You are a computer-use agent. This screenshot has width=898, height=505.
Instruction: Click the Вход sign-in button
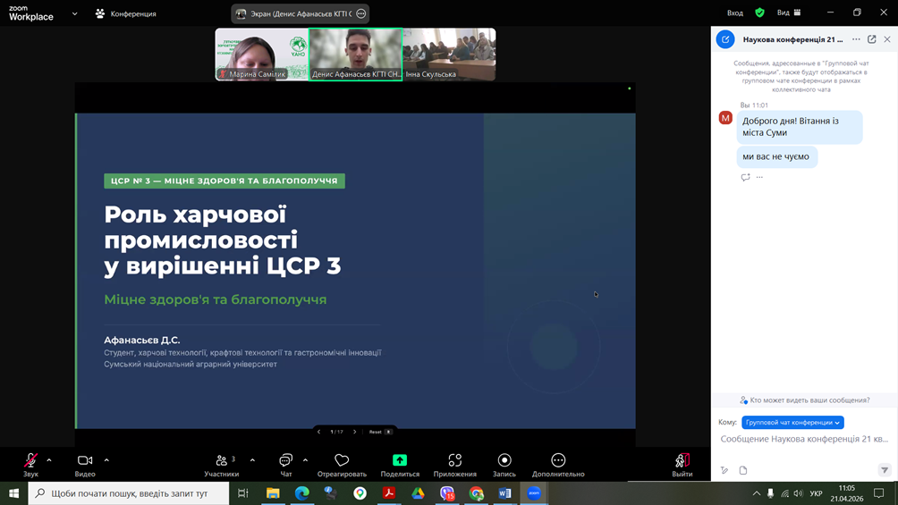[x=735, y=13]
